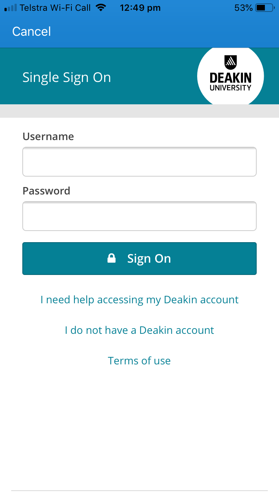Click the Username label
Image resolution: width=279 pixels, height=497 pixels.
[48, 137]
